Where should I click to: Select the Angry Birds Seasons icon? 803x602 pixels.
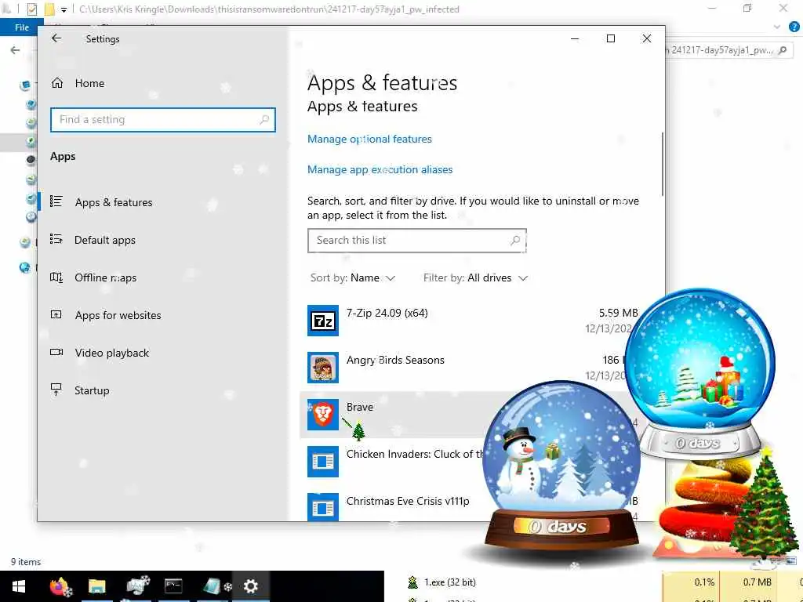coord(322,368)
